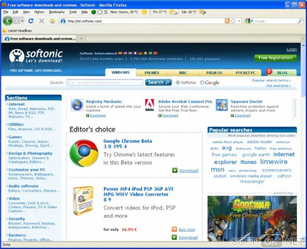This screenshot has width=307, height=249.
Task: Open the History menu
Action: [x=39, y=12]
